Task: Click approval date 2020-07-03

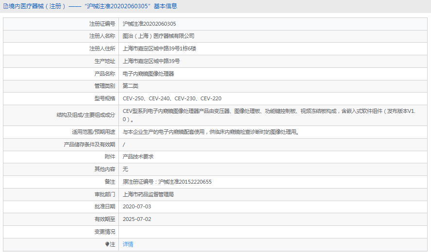Action: point(137,206)
